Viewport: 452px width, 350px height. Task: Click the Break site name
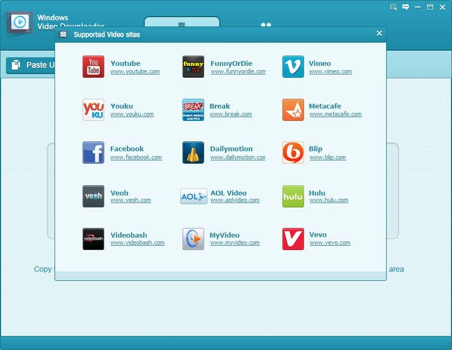tap(220, 106)
